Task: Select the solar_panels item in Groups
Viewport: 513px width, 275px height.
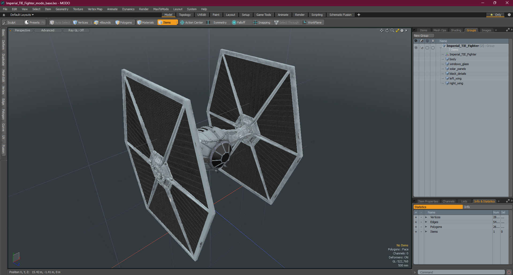Action: (457, 69)
